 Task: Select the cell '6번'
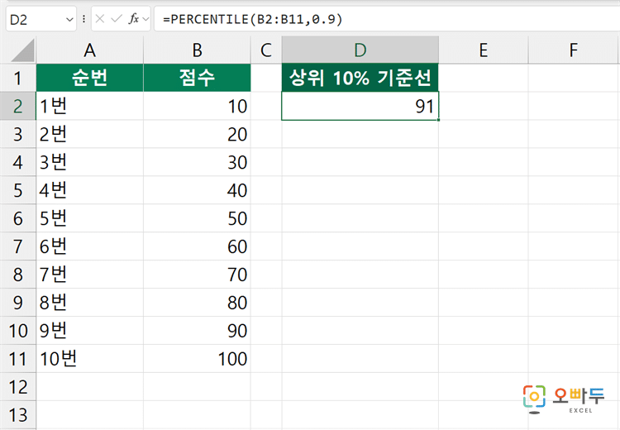coord(90,246)
